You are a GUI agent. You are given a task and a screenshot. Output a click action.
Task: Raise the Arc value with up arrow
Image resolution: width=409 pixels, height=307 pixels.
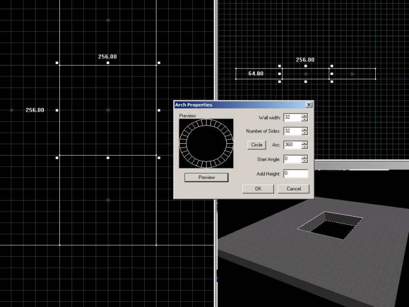(305, 143)
